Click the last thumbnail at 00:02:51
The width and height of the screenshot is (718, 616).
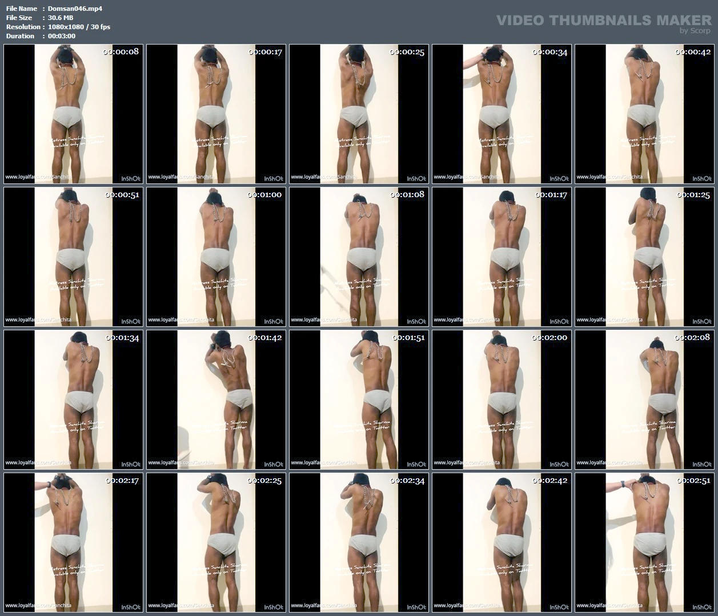pyautogui.click(x=644, y=542)
